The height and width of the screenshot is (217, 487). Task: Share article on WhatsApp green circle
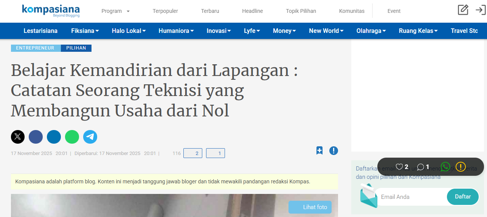72,137
